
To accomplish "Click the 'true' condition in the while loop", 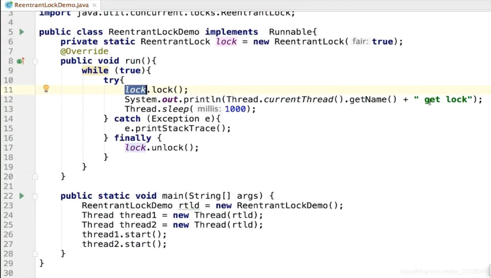I will click(x=130, y=70).
